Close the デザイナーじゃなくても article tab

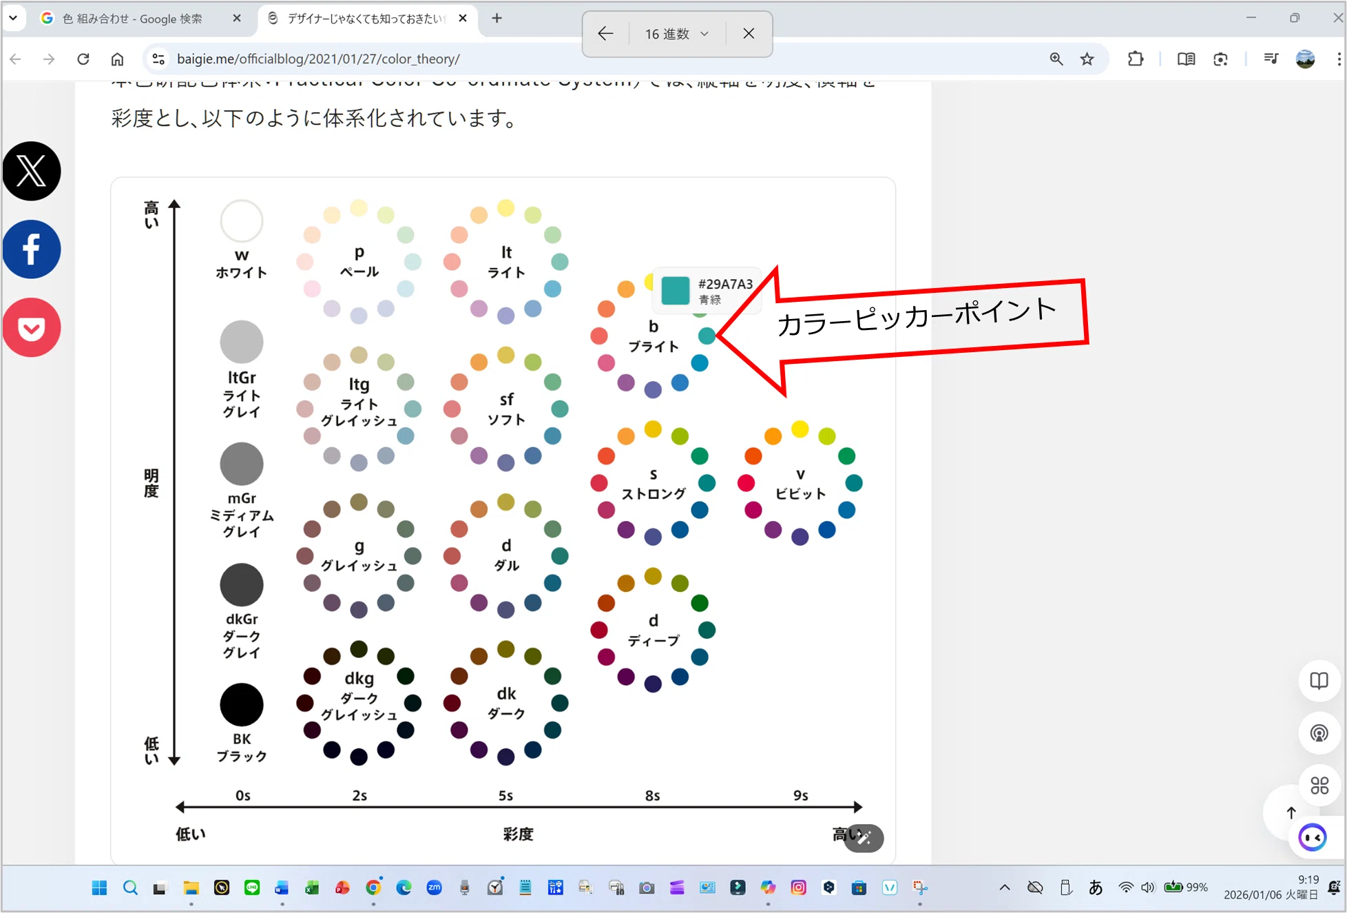point(463,19)
